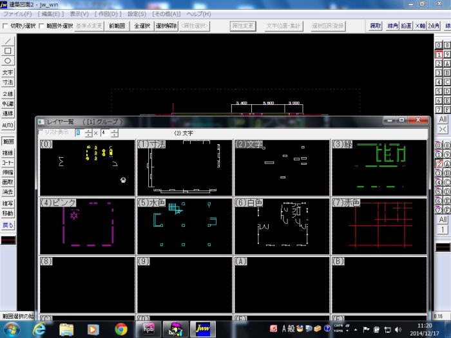Select the circle drawing tool
The height and width of the screenshot is (338, 451).
click(x=8, y=61)
